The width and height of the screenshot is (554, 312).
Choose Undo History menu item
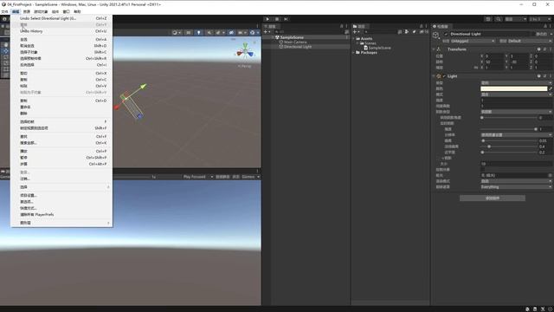(61, 31)
